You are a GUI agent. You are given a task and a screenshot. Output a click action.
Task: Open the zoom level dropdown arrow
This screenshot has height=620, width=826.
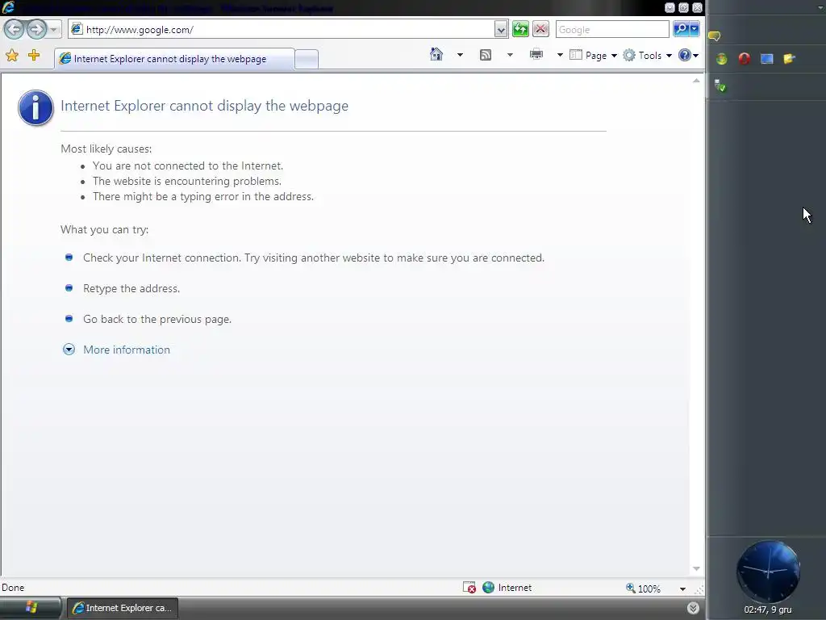(x=682, y=589)
